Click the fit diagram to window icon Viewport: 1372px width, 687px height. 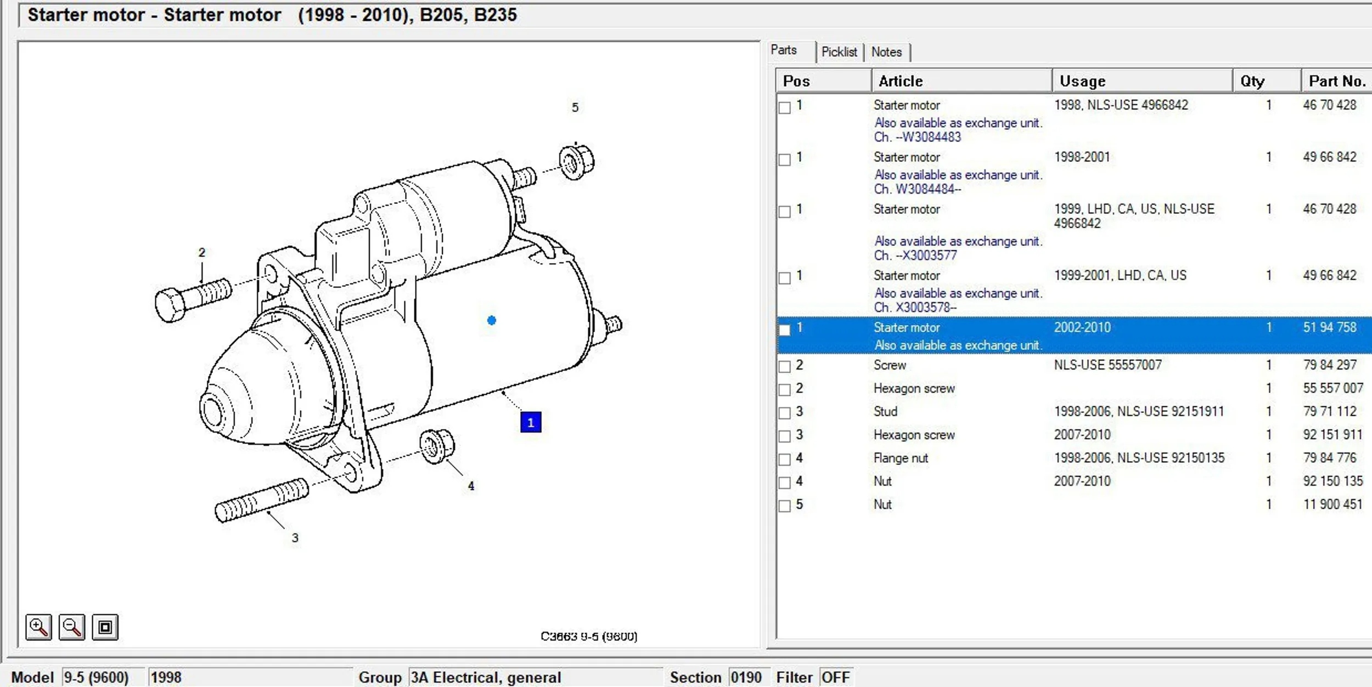point(105,627)
